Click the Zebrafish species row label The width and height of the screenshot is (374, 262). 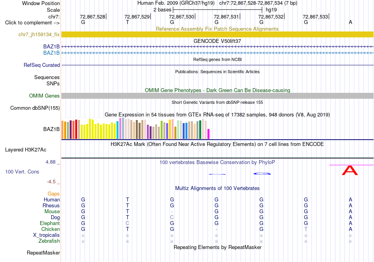pyautogui.click(x=49, y=241)
